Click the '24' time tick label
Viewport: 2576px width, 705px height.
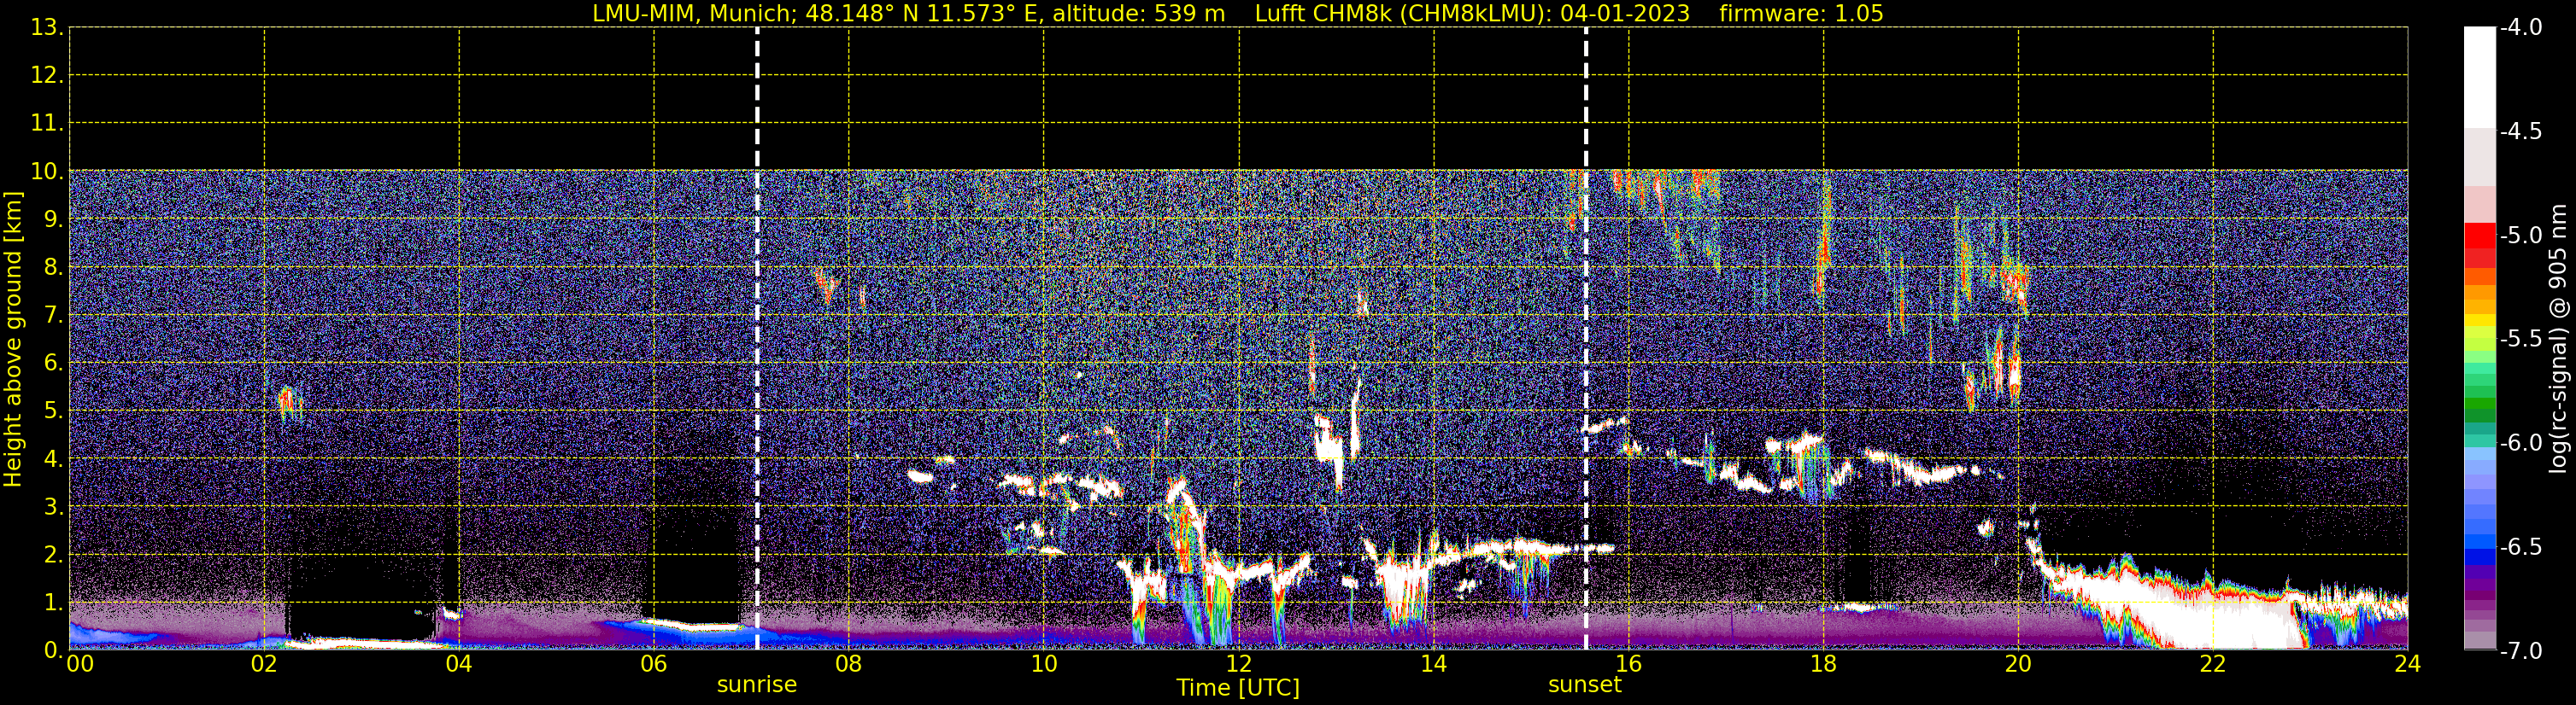pos(2408,664)
